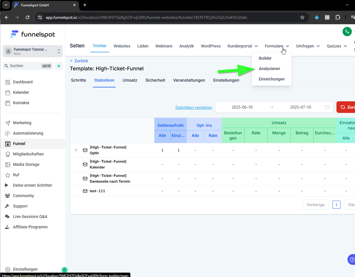Open a new browser tab

(85, 5)
